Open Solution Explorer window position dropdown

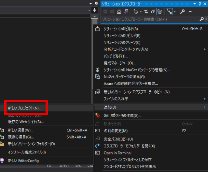[x=194, y=4]
